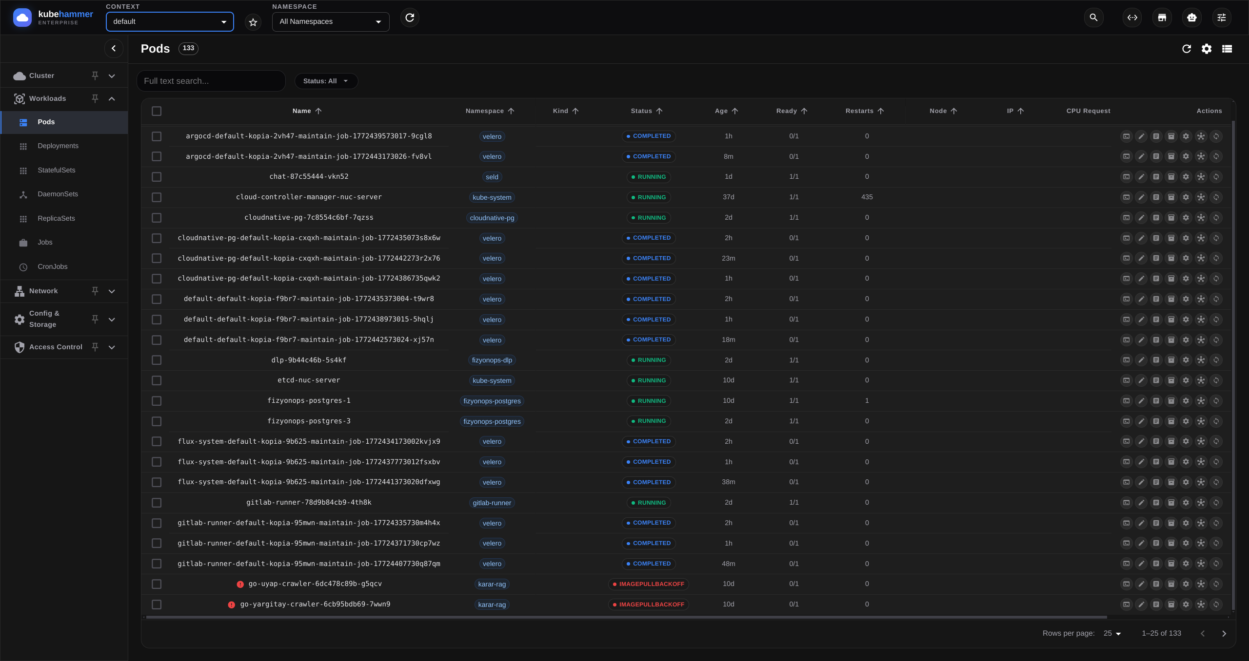The height and width of the screenshot is (661, 1249).
Task: Open table settings gear beside the Pods refresh icon
Action: pyautogui.click(x=1207, y=49)
